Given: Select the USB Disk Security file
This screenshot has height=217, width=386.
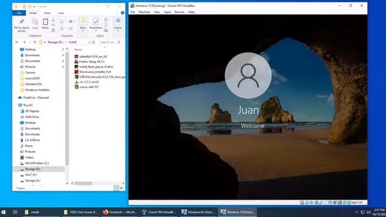Looking at the screenshot, I should click(x=100, y=77).
